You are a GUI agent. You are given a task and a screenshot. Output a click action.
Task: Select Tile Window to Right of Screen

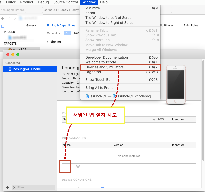pos(120,23)
